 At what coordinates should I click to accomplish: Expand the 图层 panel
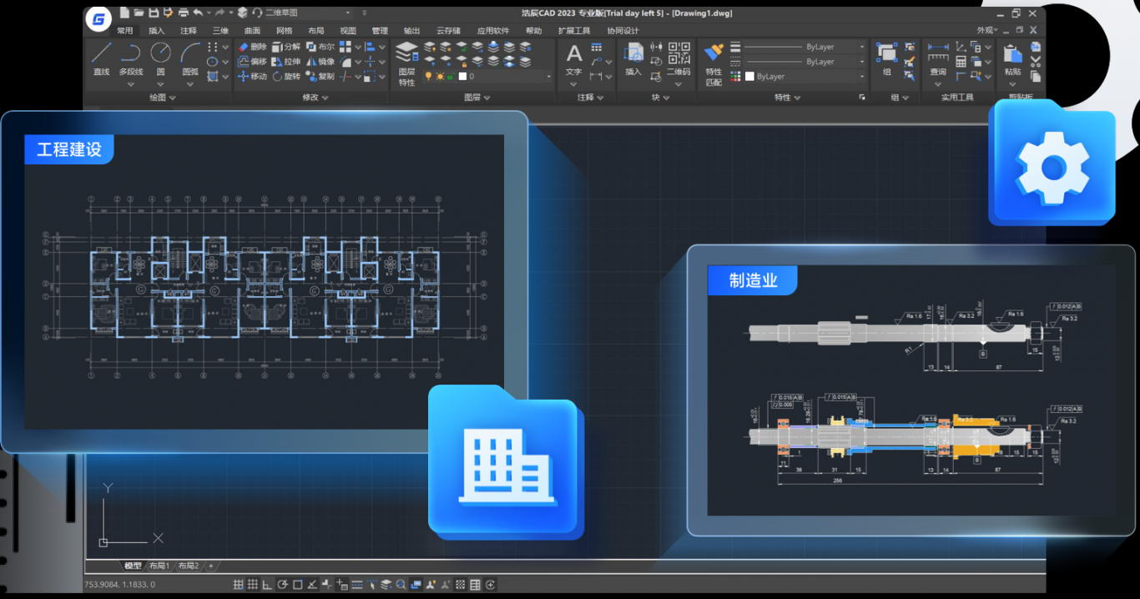(x=477, y=98)
